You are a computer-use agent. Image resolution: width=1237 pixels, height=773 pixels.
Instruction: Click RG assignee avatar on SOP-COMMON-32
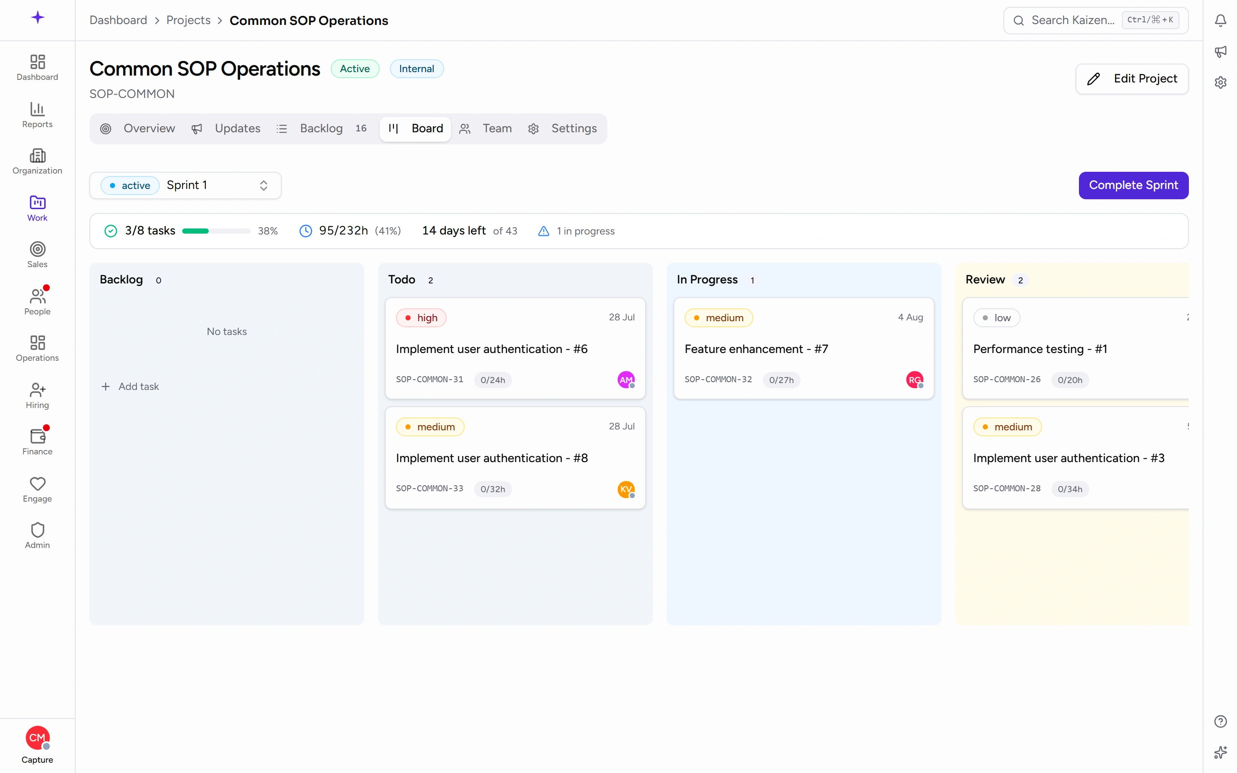coord(914,379)
